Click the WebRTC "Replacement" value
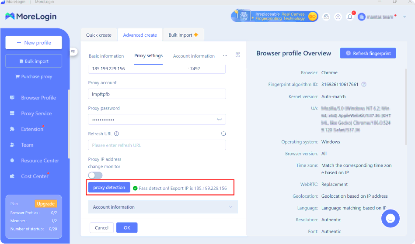The width and height of the screenshot is (415, 244). coord(335,184)
